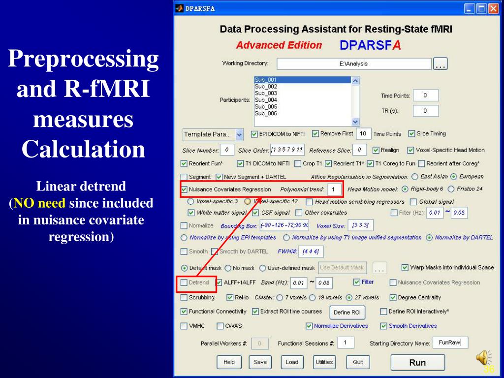Select participant Sub_003
The width and height of the screenshot is (504, 378).
(x=266, y=93)
